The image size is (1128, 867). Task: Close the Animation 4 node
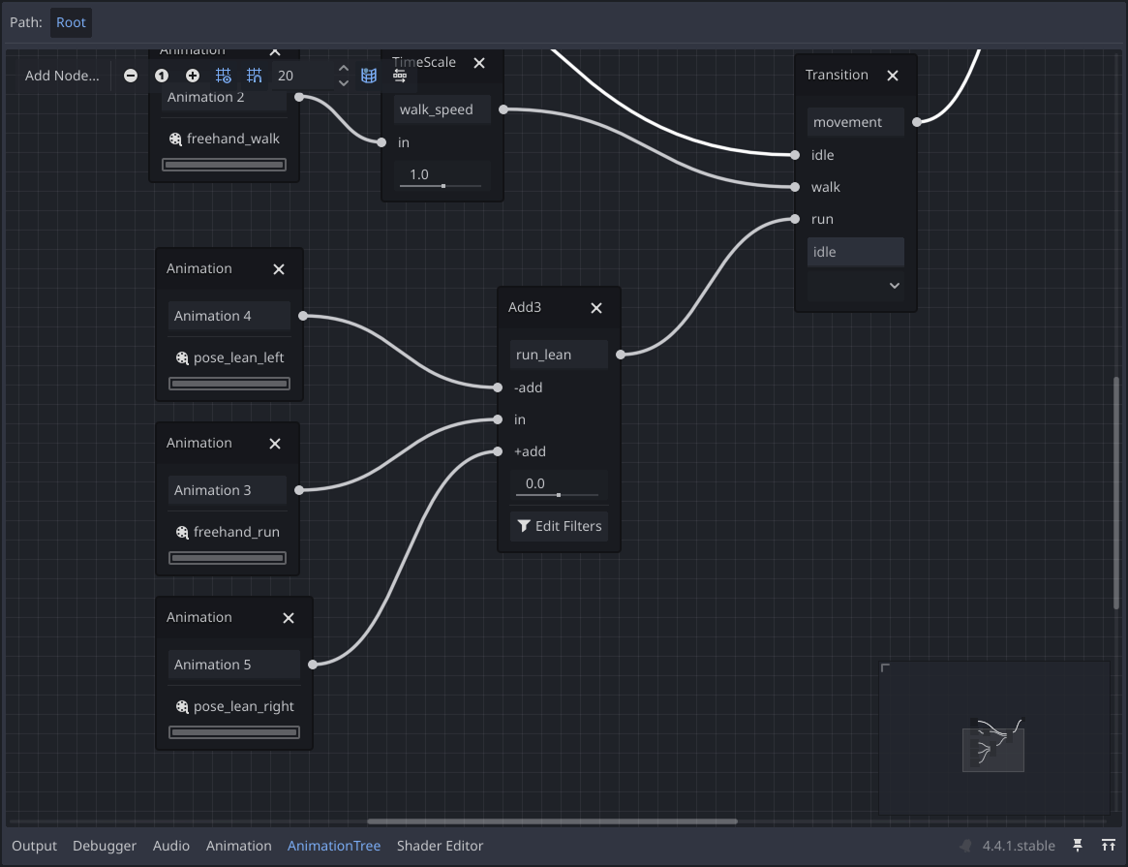(279, 269)
